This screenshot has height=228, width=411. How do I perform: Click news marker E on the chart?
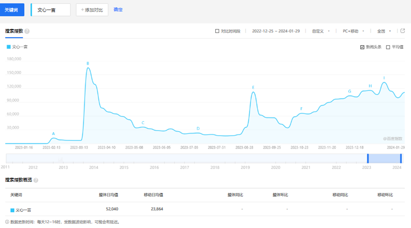point(253,87)
